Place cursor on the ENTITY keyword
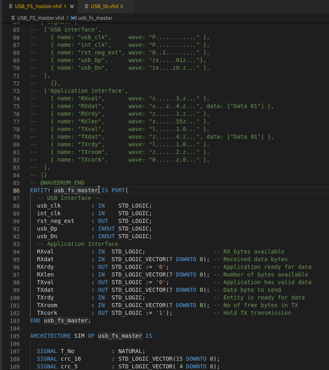Screen dimensions: 329x370 [40, 190]
